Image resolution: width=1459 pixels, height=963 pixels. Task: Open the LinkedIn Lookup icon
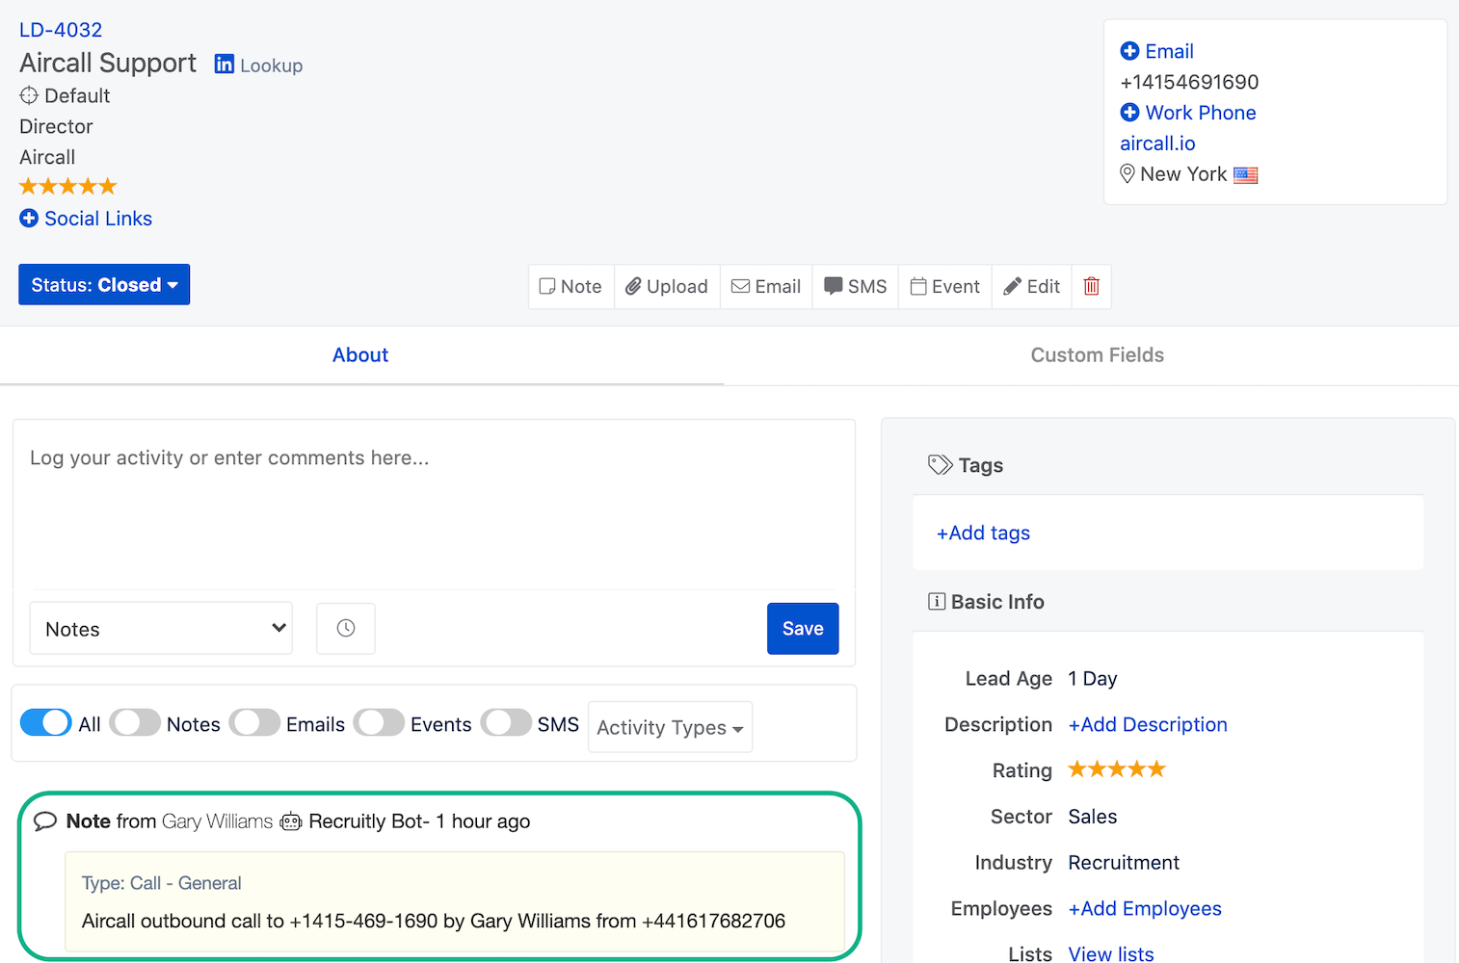225,65
